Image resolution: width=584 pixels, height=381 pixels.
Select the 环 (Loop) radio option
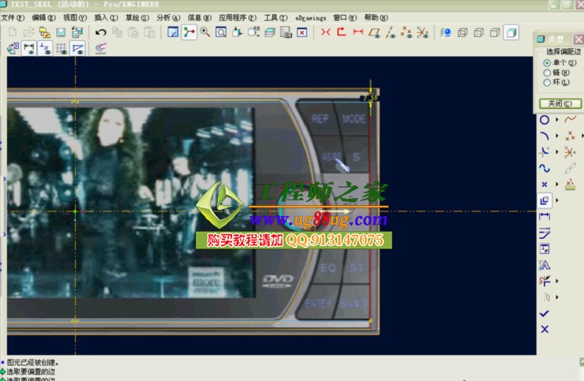click(x=548, y=83)
